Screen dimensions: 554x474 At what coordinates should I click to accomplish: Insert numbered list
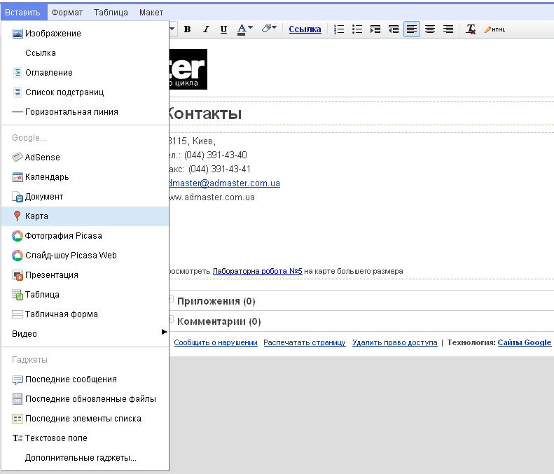click(x=339, y=29)
